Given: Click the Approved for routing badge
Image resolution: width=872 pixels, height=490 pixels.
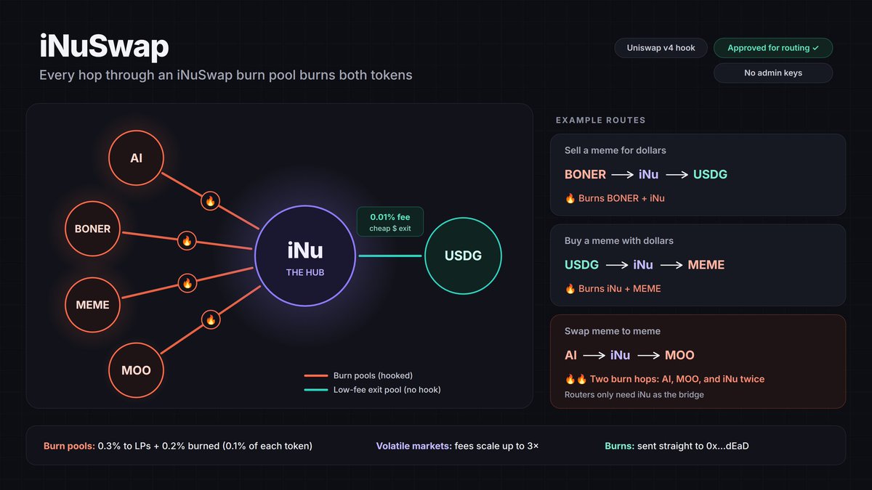Looking at the screenshot, I should 773,48.
